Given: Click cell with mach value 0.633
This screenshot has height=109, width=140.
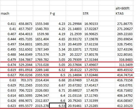Looking at the screenshot, I should [x=8, y=90].
